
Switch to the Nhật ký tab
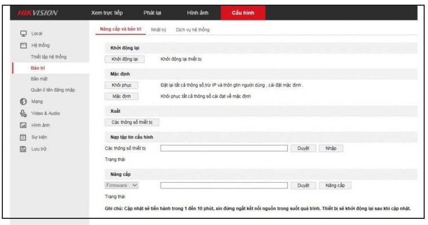pyautogui.click(x=158, y=29)
